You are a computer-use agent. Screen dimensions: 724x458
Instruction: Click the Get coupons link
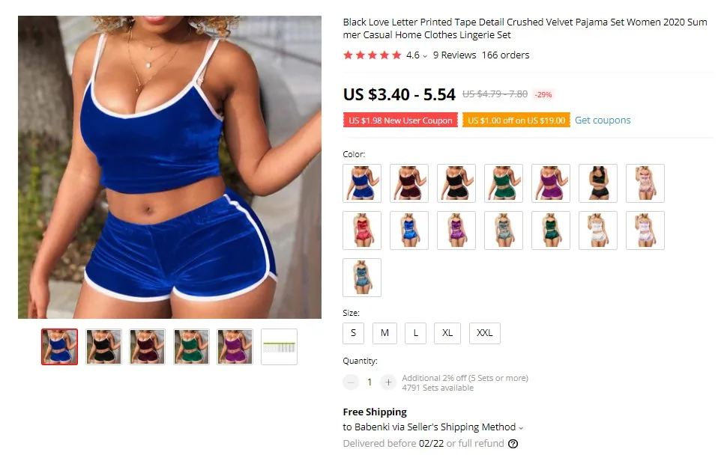(x=603, y=120)
